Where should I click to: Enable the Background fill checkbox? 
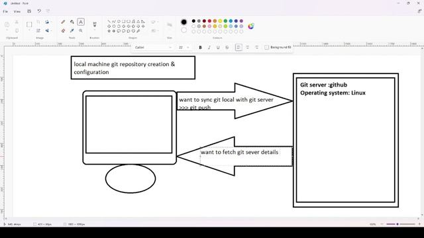[x=266, y=48]
